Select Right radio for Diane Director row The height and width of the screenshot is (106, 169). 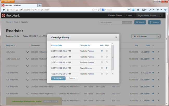pyautogui.click(x=107, y=68)
